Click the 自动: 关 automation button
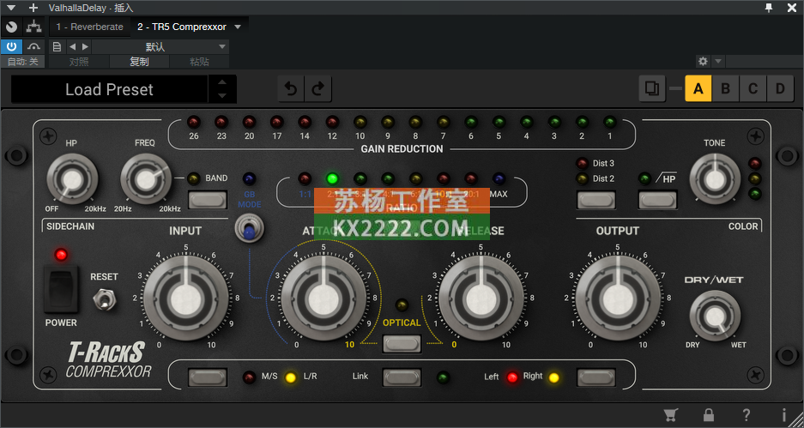This screenshot has height=428, width=804. [22, 62]
